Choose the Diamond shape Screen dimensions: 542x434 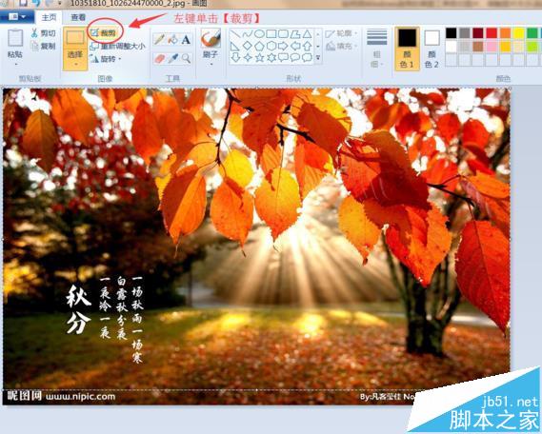point(248,46)
